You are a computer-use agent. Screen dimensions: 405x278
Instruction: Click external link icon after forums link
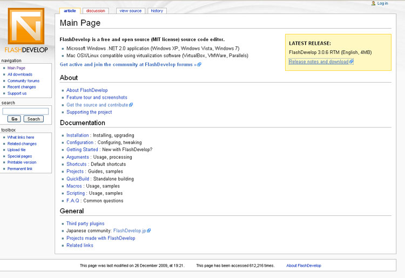(x=199, y=65)
